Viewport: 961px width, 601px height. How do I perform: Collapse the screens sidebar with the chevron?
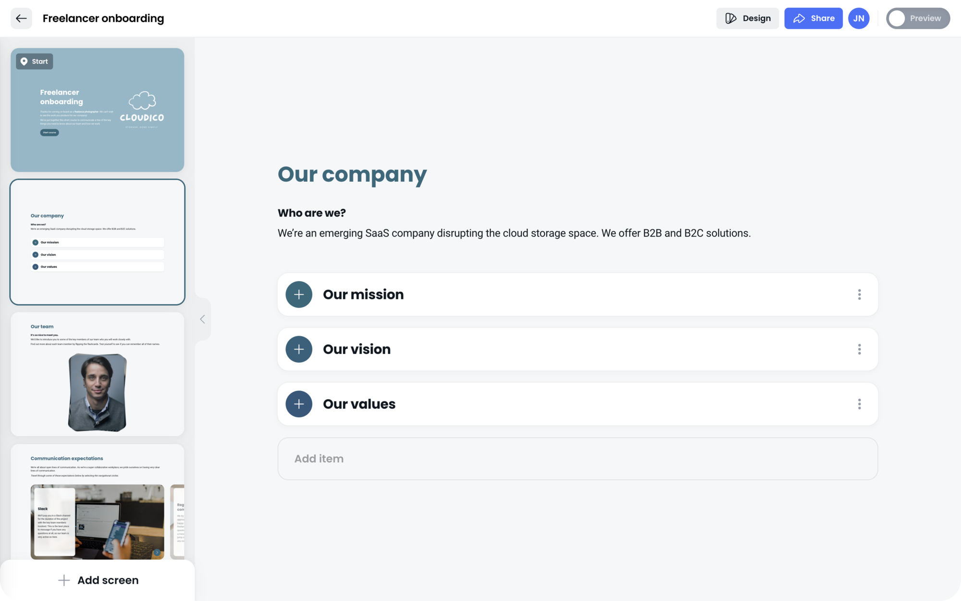202,319
